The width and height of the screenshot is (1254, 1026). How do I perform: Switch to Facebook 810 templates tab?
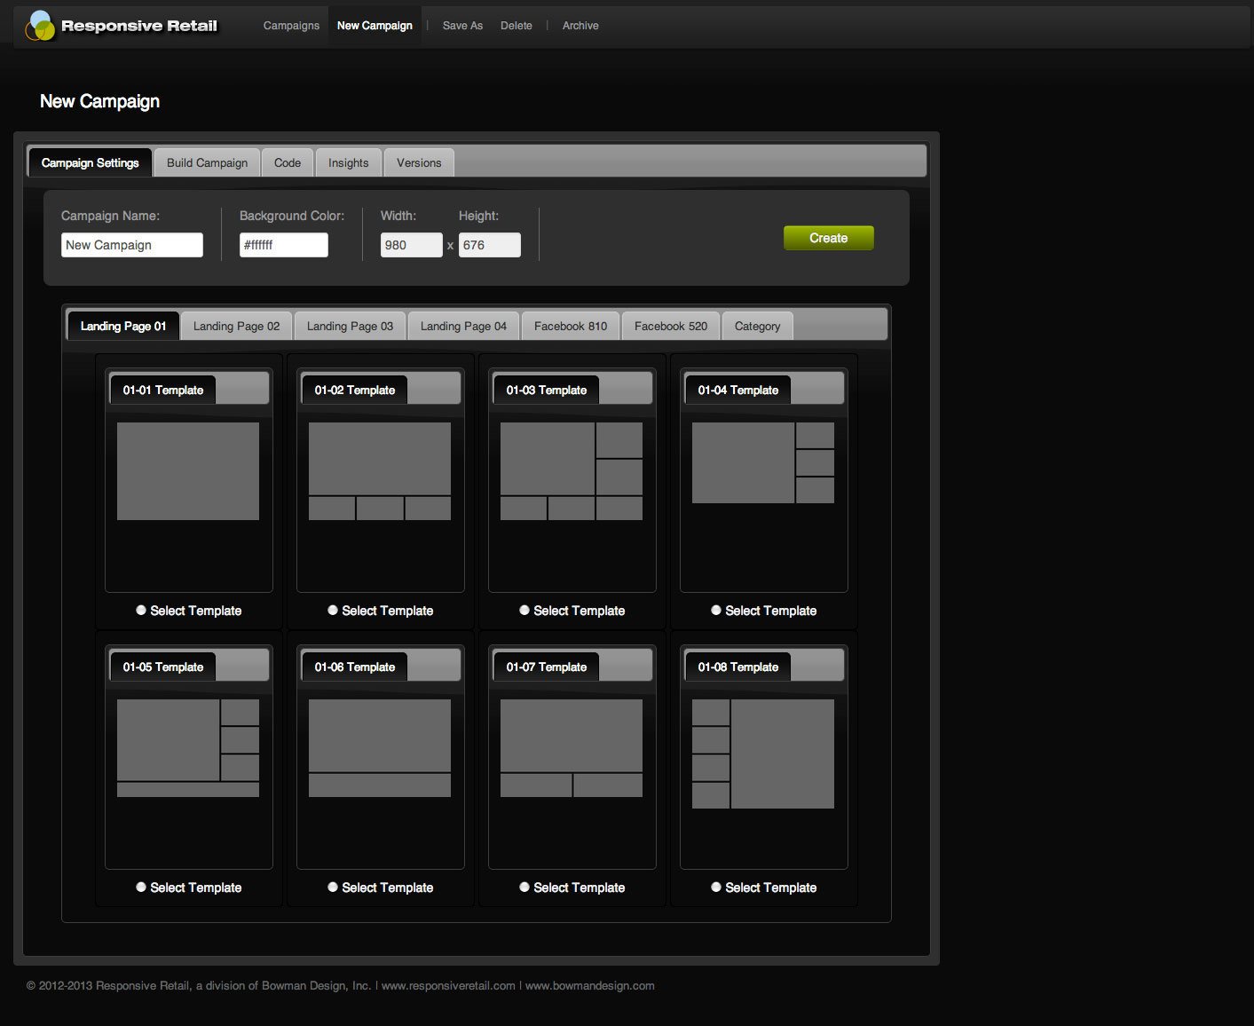coord(571,326)
